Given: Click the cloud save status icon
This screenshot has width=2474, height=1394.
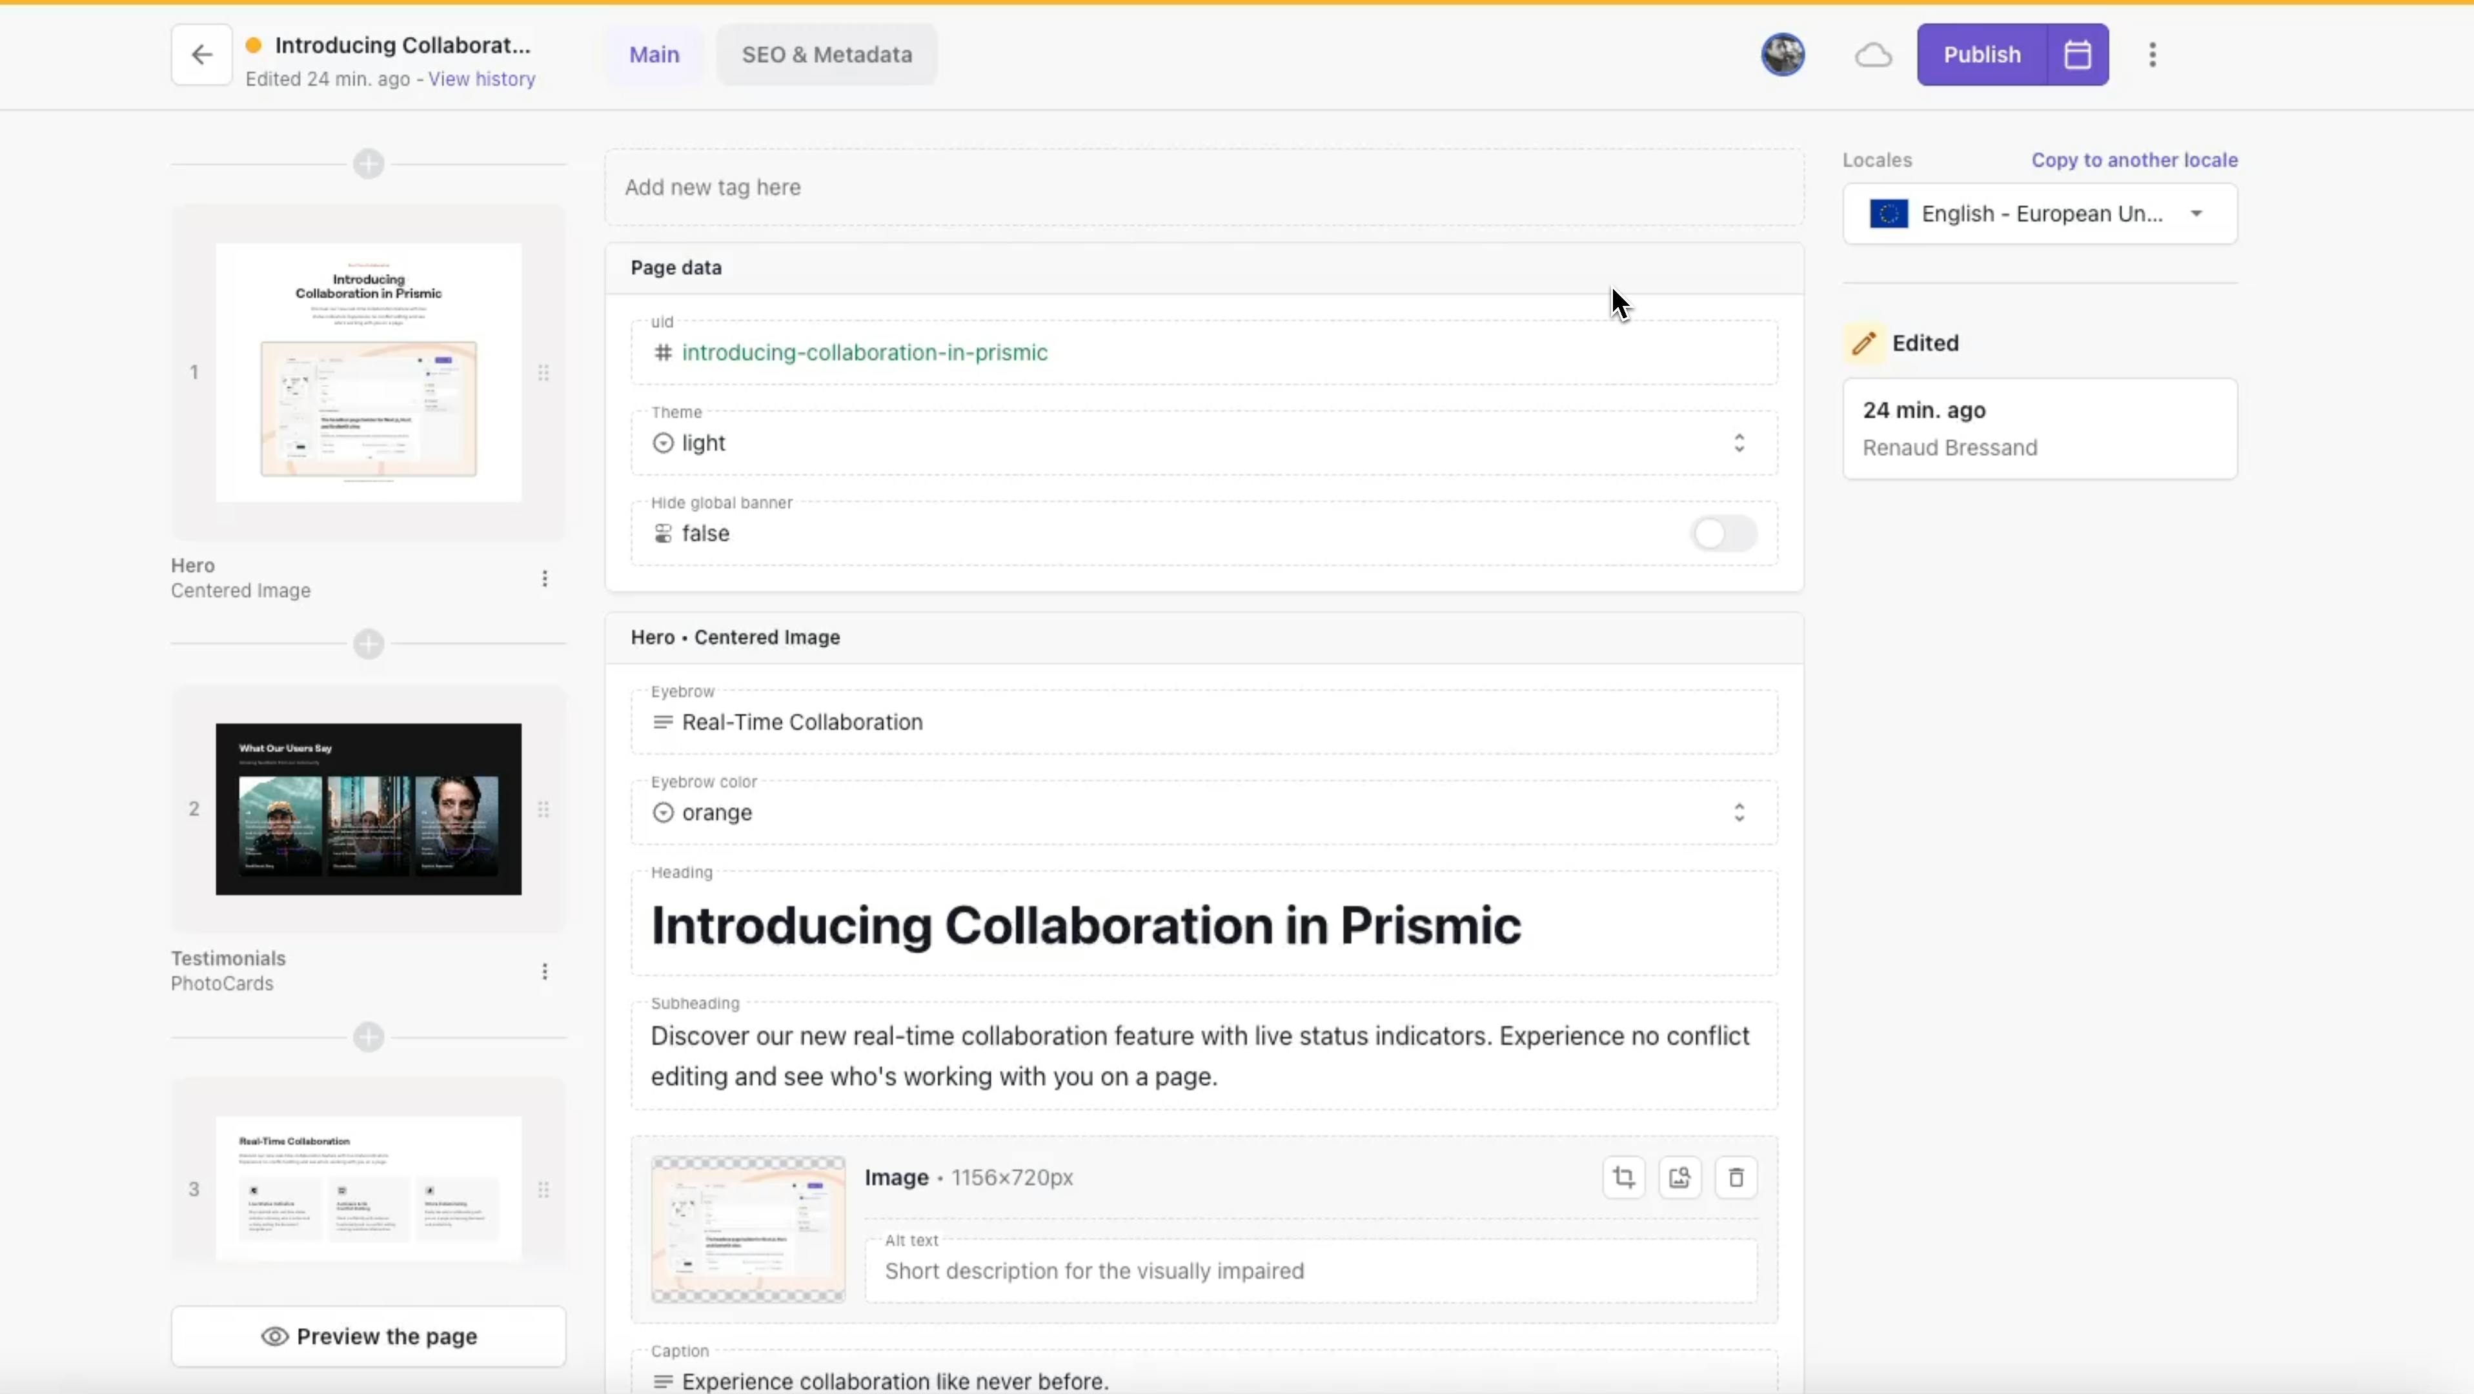Looking at the screenshot, I should [x=1873, y=55].
